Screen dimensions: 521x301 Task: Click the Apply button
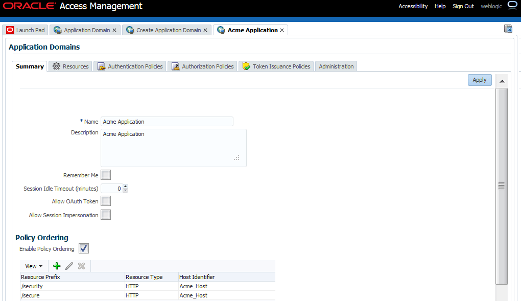tap(480, 80)
